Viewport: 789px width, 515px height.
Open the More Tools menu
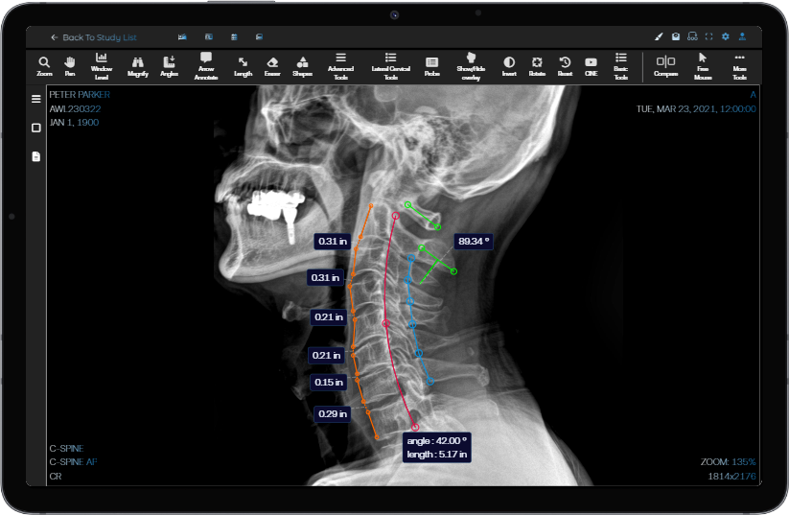tap(739, 65)
